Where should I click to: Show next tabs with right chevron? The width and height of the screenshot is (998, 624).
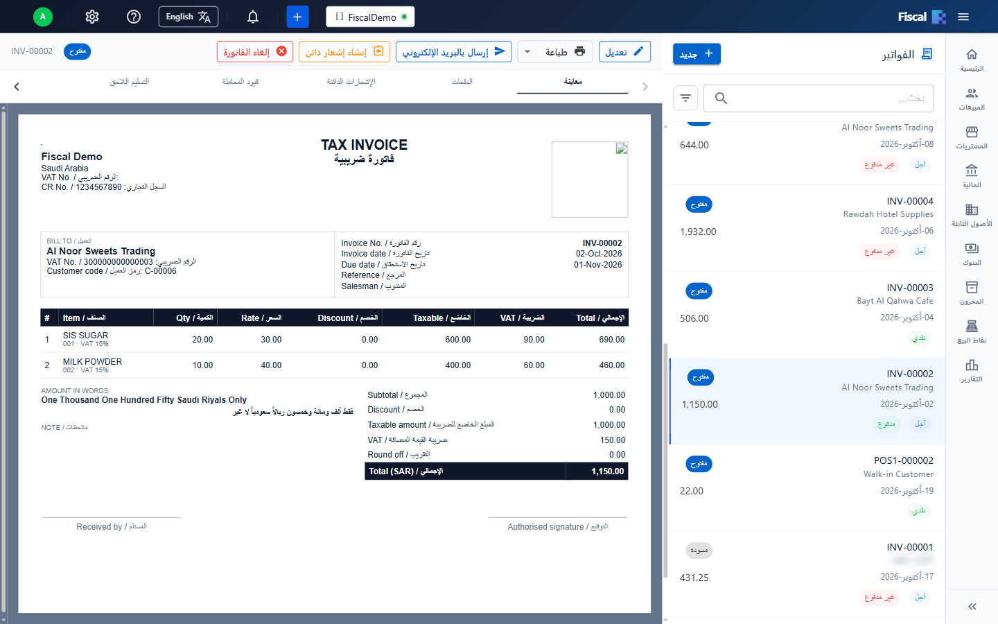tap(645, 87)
